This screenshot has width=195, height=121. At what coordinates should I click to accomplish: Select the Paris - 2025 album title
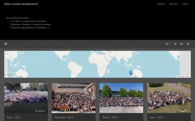[14, 117]
